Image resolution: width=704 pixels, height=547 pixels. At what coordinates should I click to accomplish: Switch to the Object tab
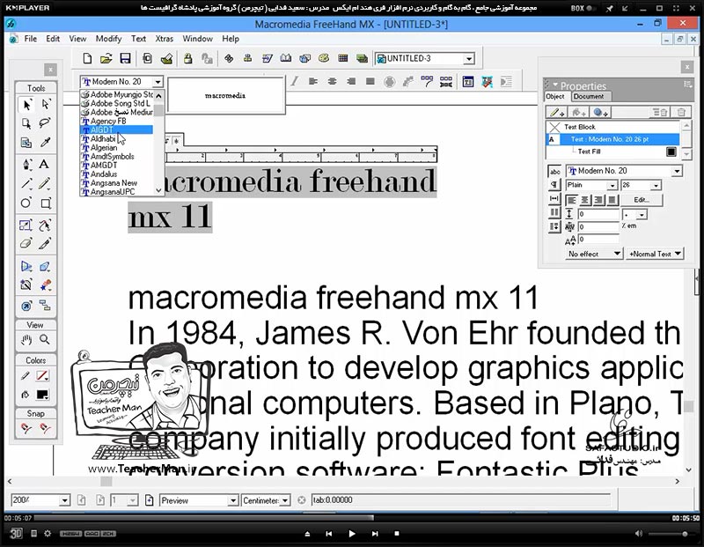click(555, 96)
